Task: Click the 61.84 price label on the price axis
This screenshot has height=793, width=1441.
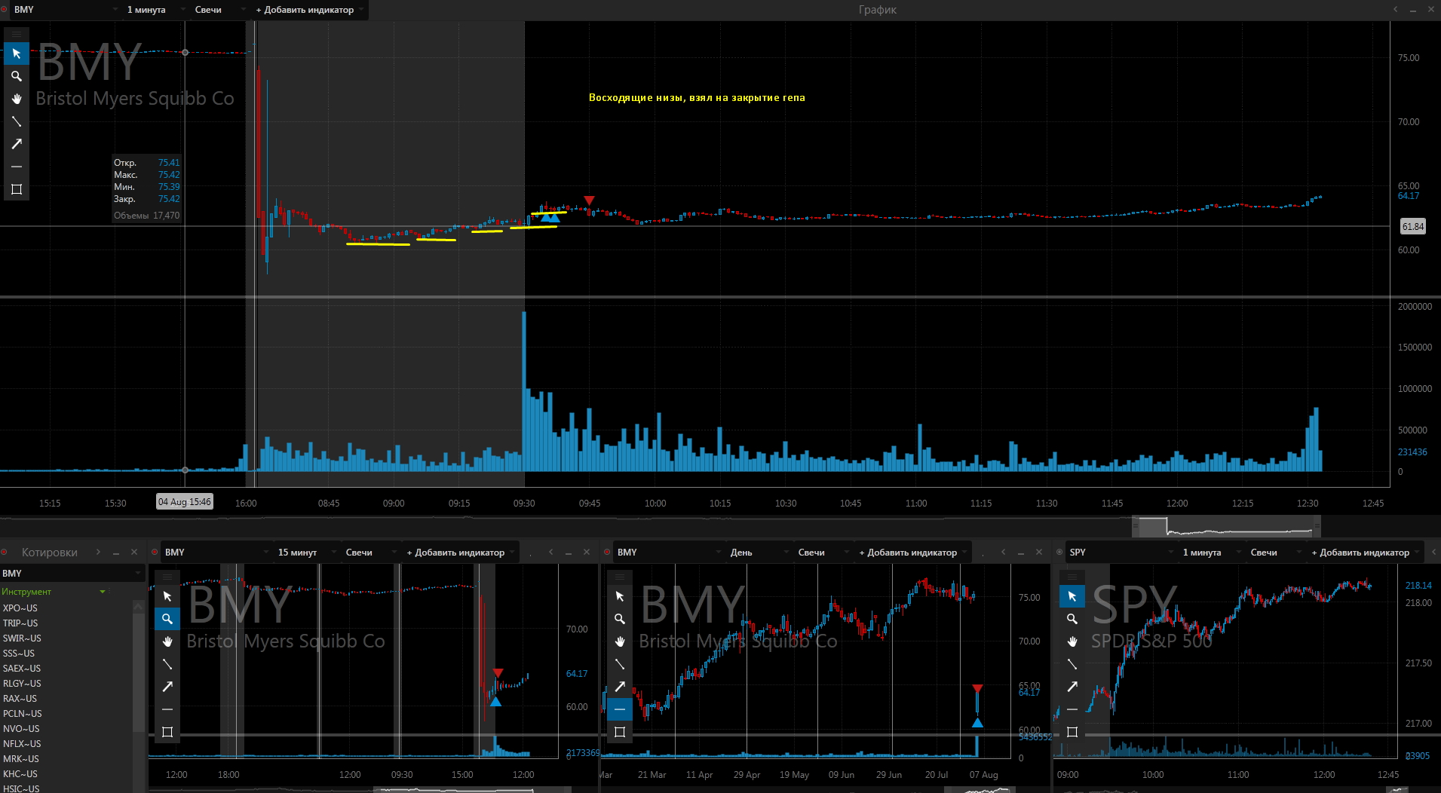Action: pyautogui.click(x=1413, y=226)
